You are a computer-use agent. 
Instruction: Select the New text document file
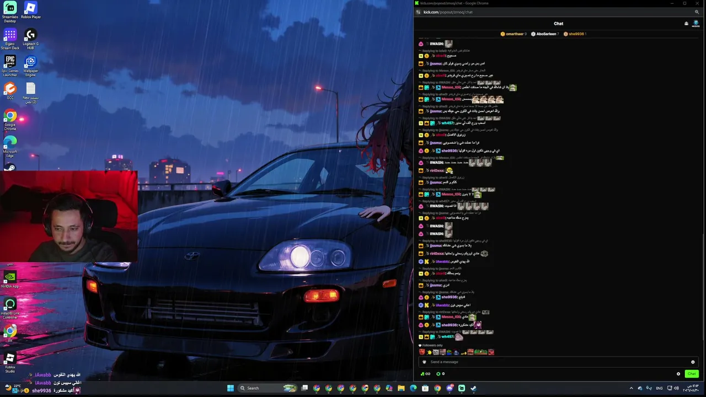[31, 93]
